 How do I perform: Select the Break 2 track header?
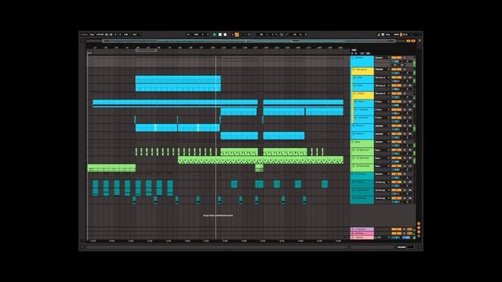point(362,136)
